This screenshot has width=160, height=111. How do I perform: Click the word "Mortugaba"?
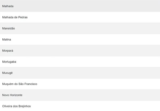click(9, 62)
